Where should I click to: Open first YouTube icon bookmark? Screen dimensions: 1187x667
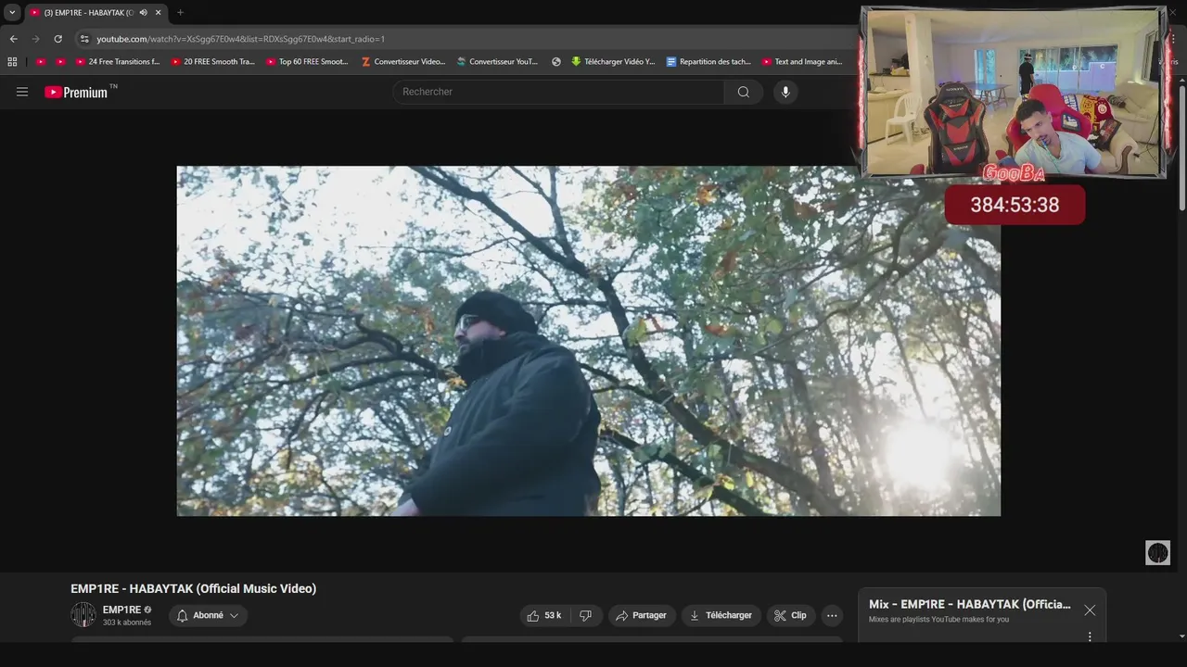point(41,62)
